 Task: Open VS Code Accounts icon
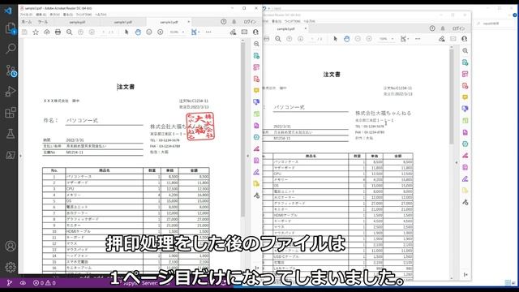pos(11,246)
